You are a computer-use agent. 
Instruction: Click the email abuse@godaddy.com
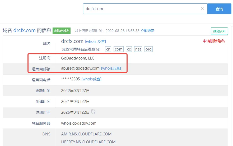point(80,68)
